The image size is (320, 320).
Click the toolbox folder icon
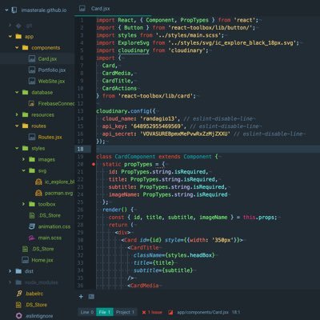tap(32, 204)
